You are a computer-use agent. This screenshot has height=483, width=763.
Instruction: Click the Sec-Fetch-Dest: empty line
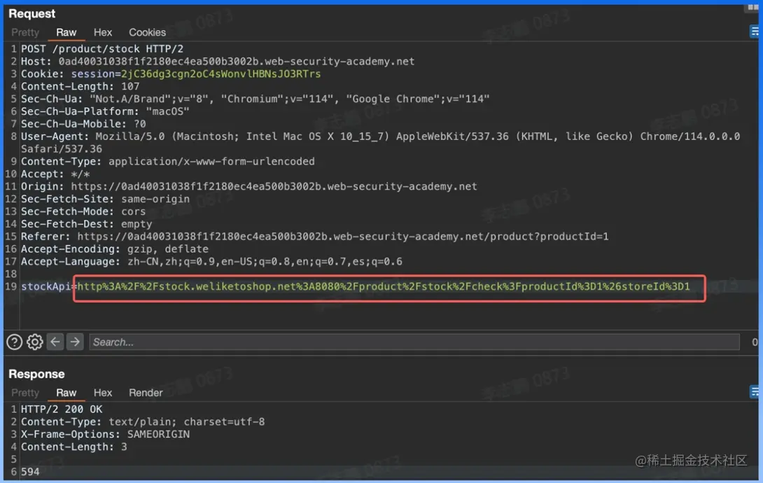[86, 224]
